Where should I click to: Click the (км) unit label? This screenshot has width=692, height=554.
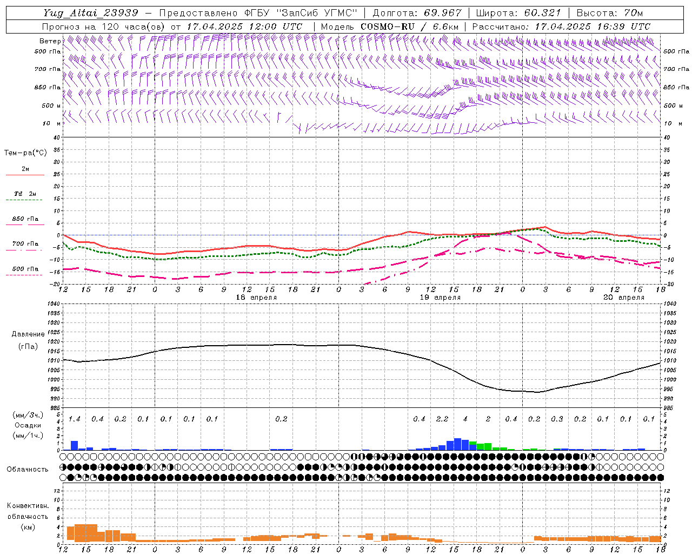[28, 527]
